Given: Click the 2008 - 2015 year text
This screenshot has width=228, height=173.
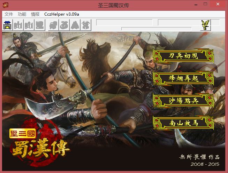Looking at the screenshot, I should pos(205,164).
